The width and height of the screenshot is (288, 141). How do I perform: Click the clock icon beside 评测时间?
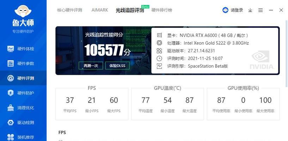(x=159, y=59)
